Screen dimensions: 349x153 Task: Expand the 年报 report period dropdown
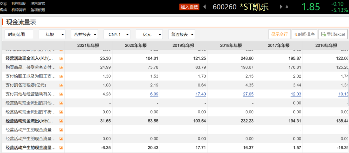pos(52,34)
